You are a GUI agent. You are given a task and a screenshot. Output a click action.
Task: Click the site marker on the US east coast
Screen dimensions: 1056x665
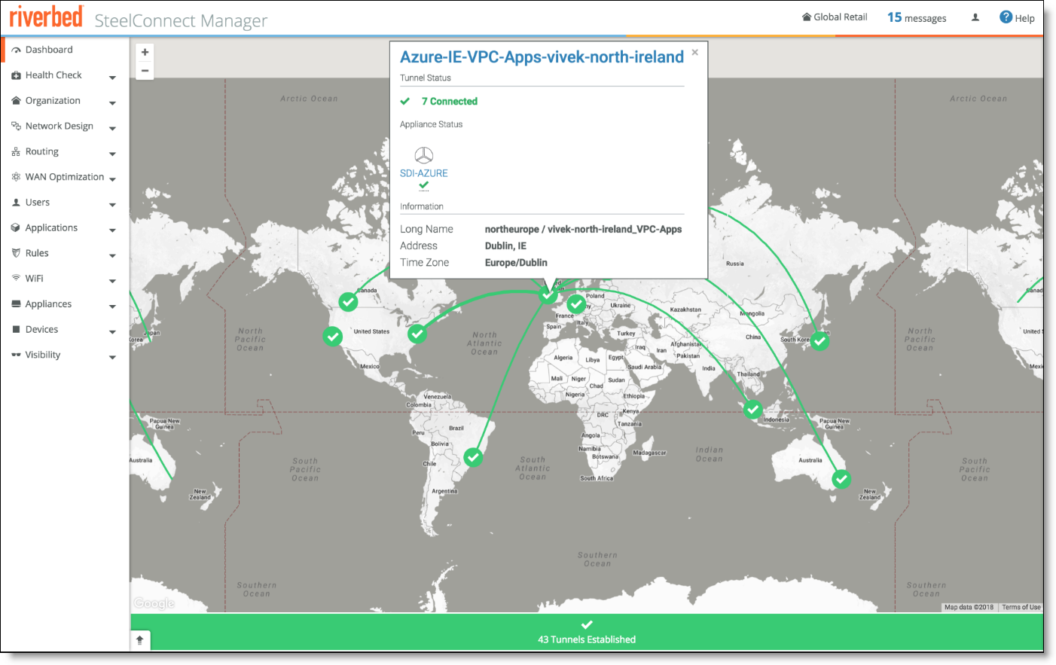(x=417, y=334)
